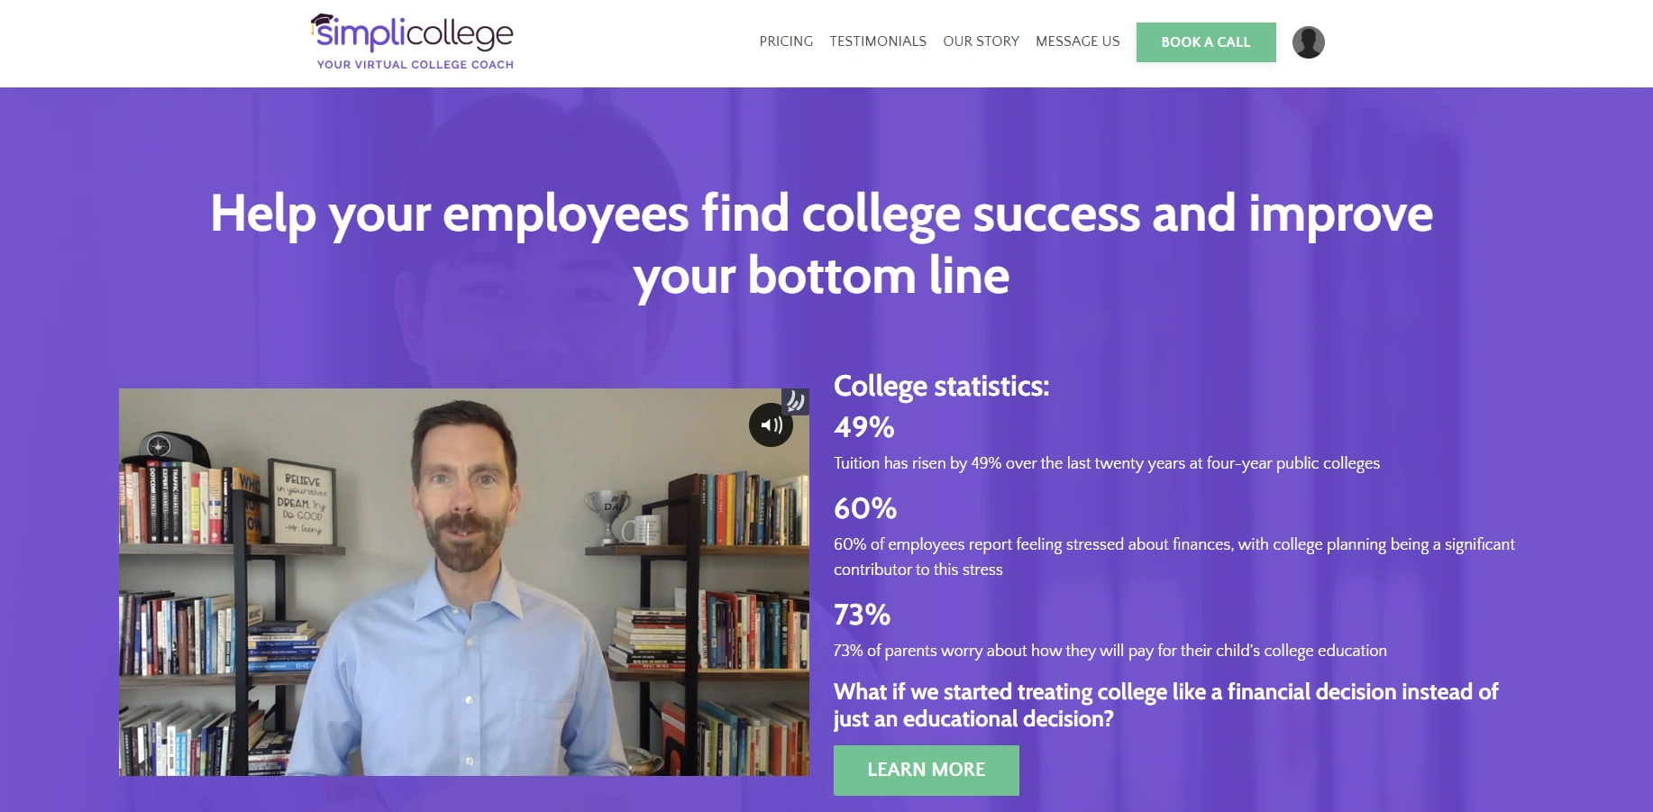The height and width of the screenshot is (812, 1653).
Task: Open the Pricing menu item
Action: pos(786,41)
